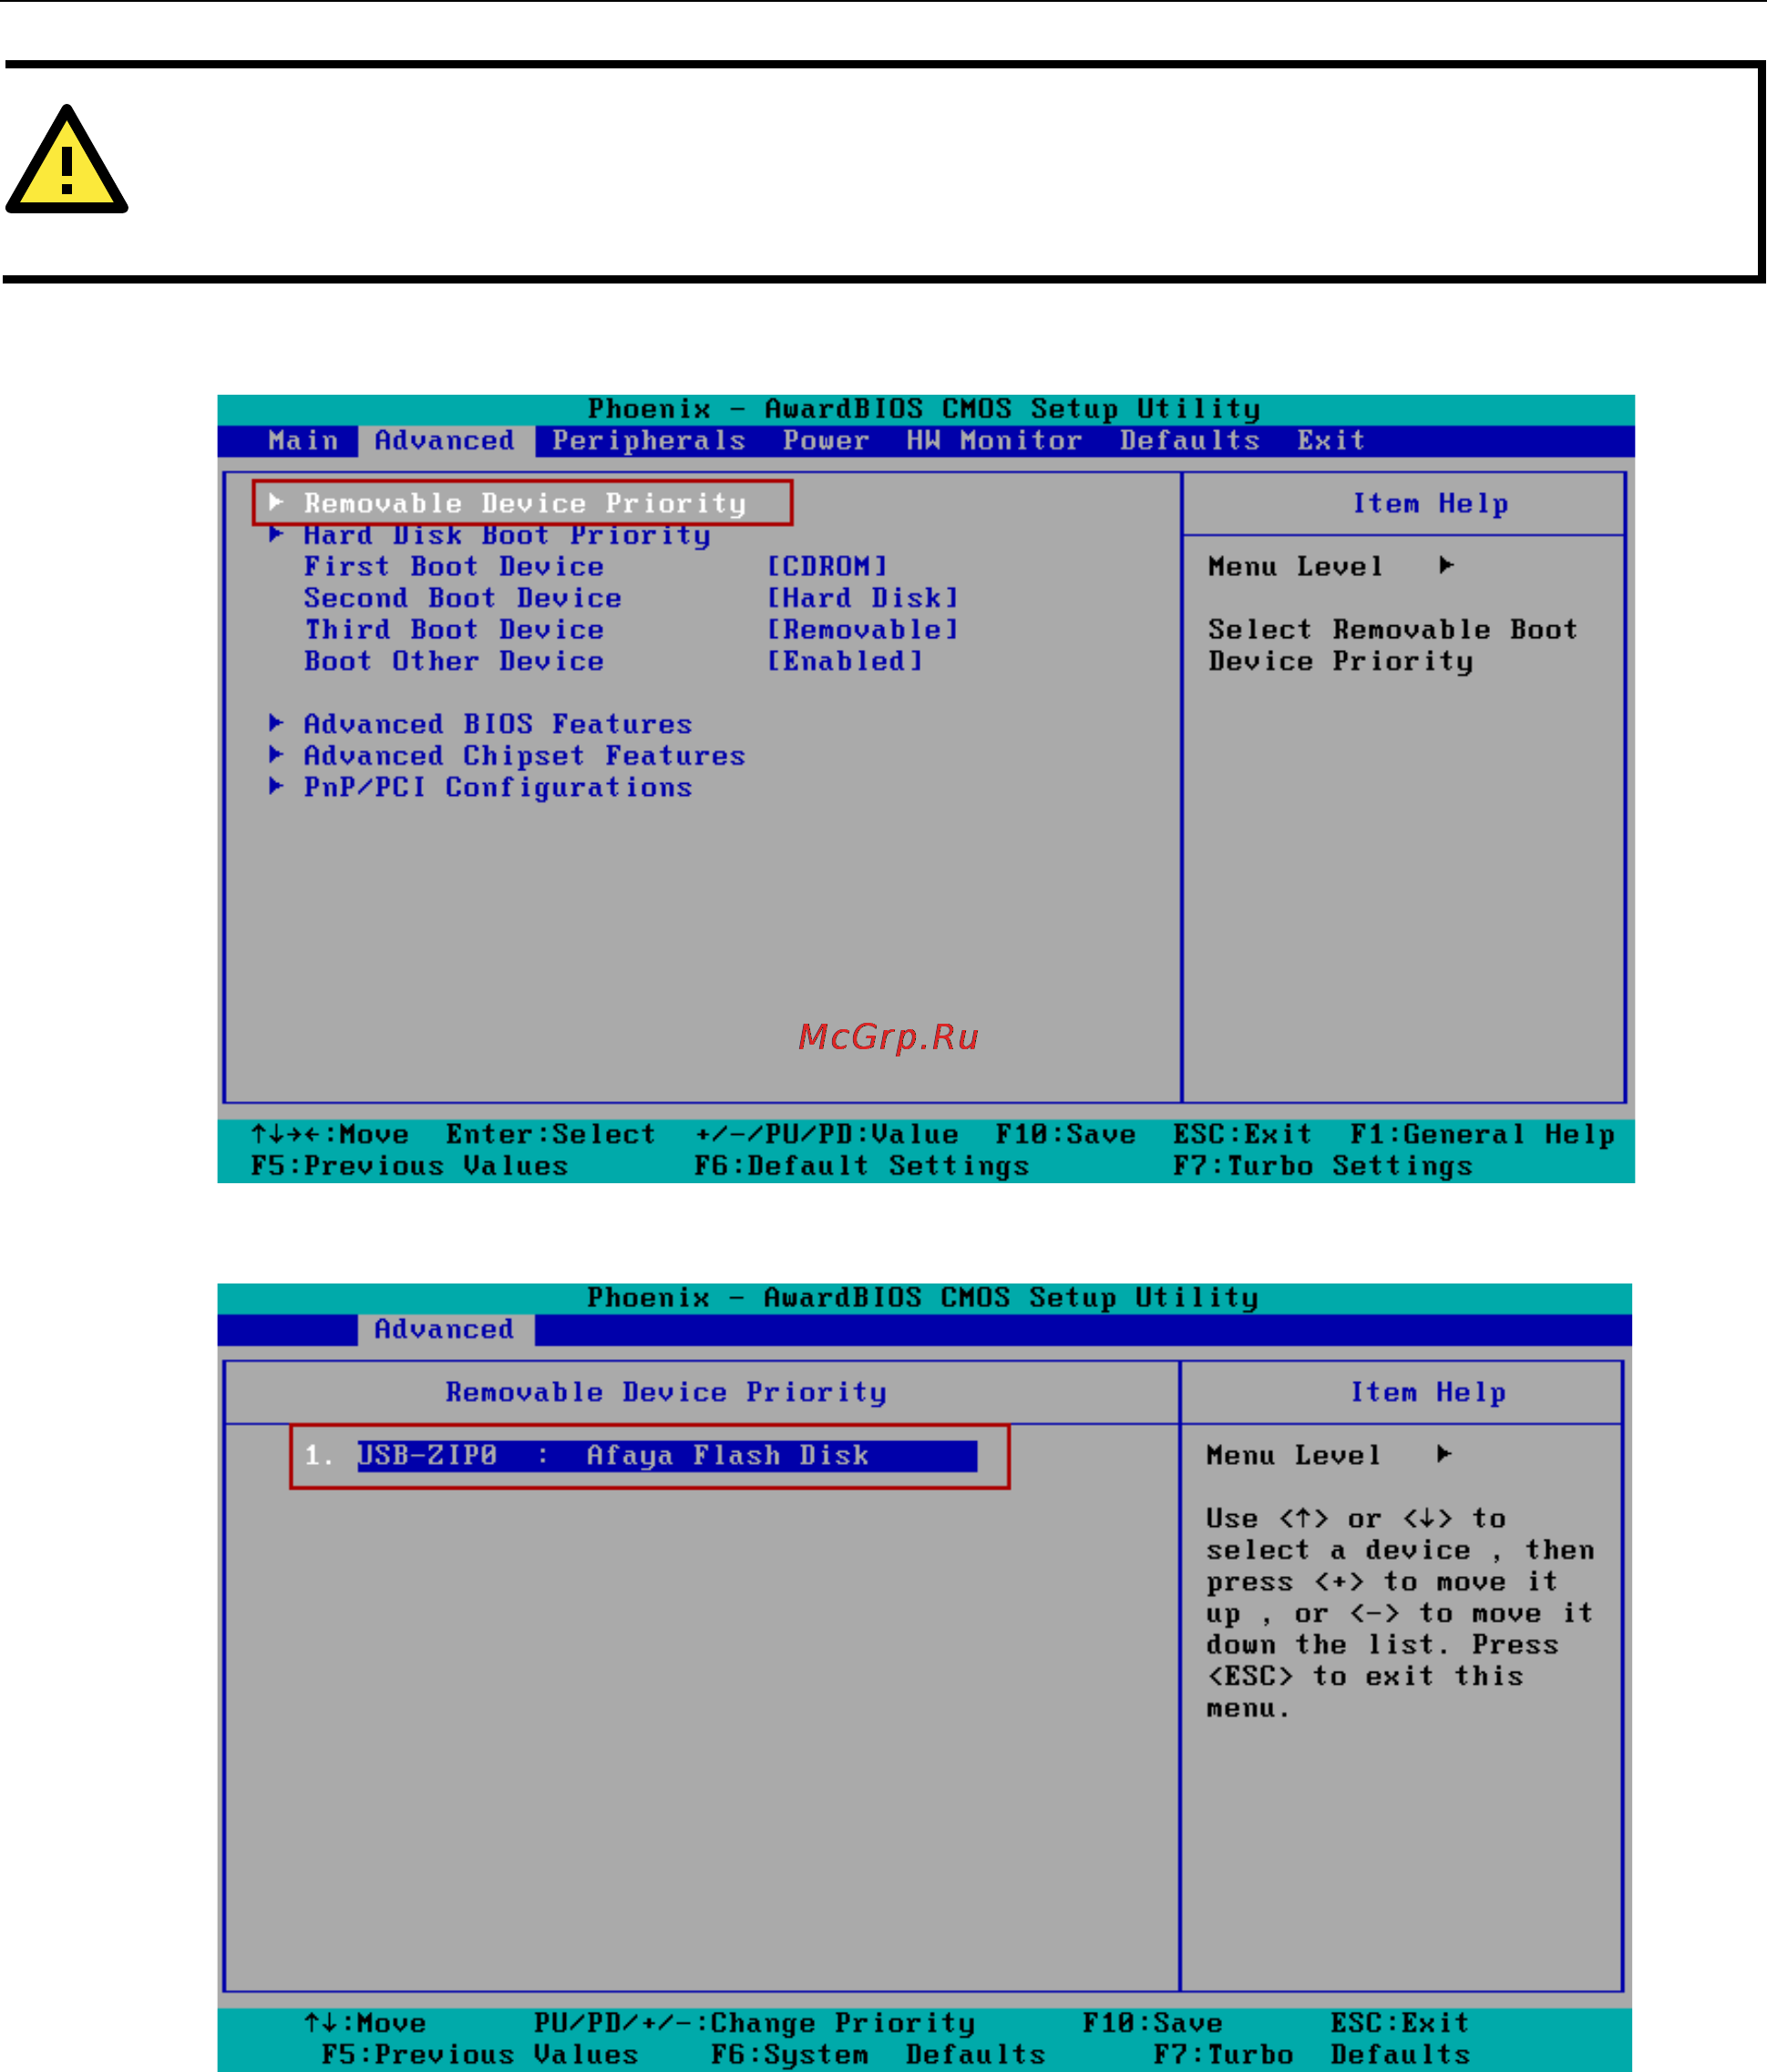Select Advanced BIOS Features entry
Viewport: 1767px width, 2072px height.
pyautogui.click(x=498, y=723)
